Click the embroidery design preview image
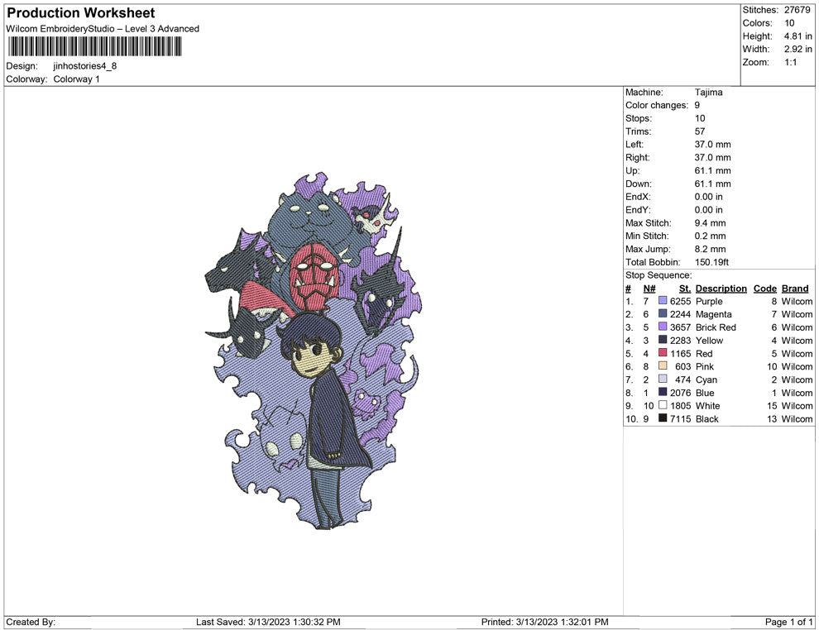This screenshot has height=630, width=819. (x=314, y=351)
